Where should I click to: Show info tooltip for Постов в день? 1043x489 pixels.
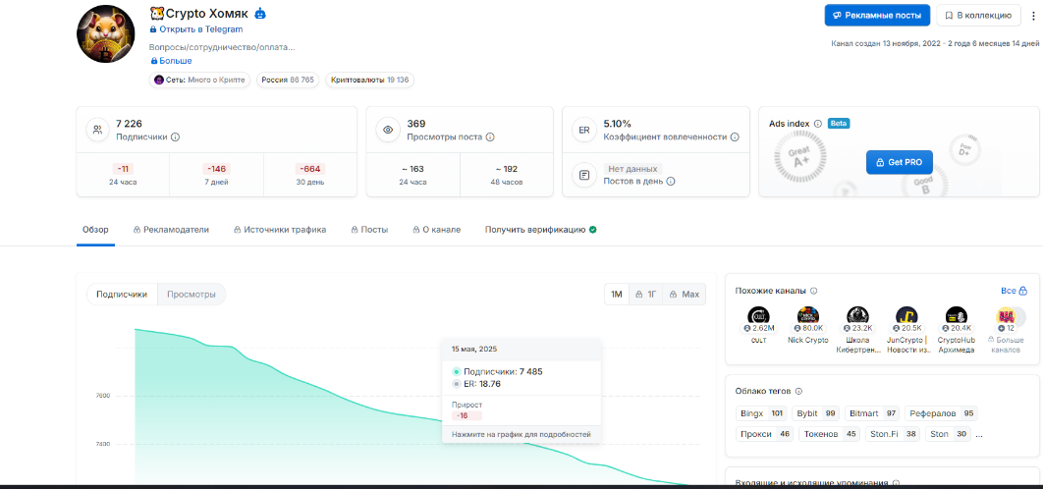pyautogui.click(x=671, y=181)
